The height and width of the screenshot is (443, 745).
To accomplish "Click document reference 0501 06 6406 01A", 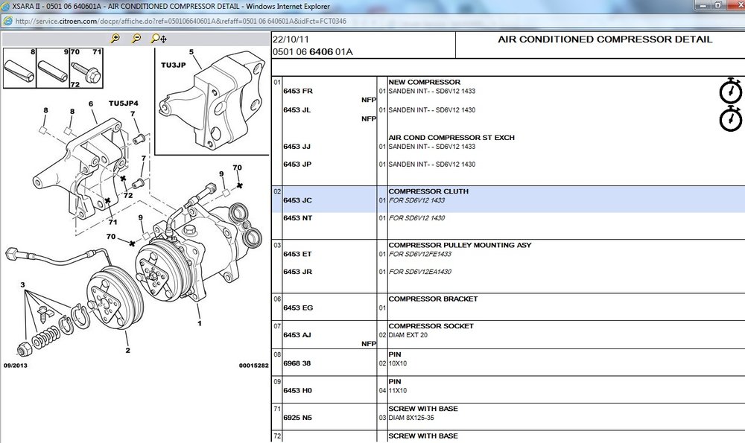I will coord(313,52).
